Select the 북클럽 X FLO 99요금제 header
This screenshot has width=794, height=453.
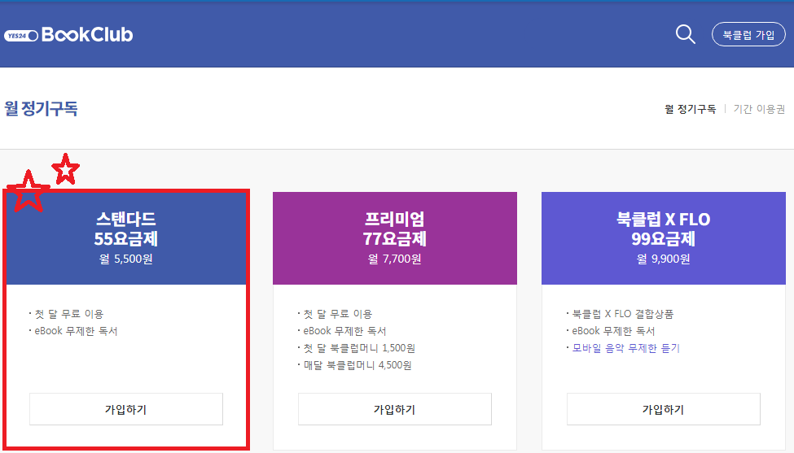664,238
